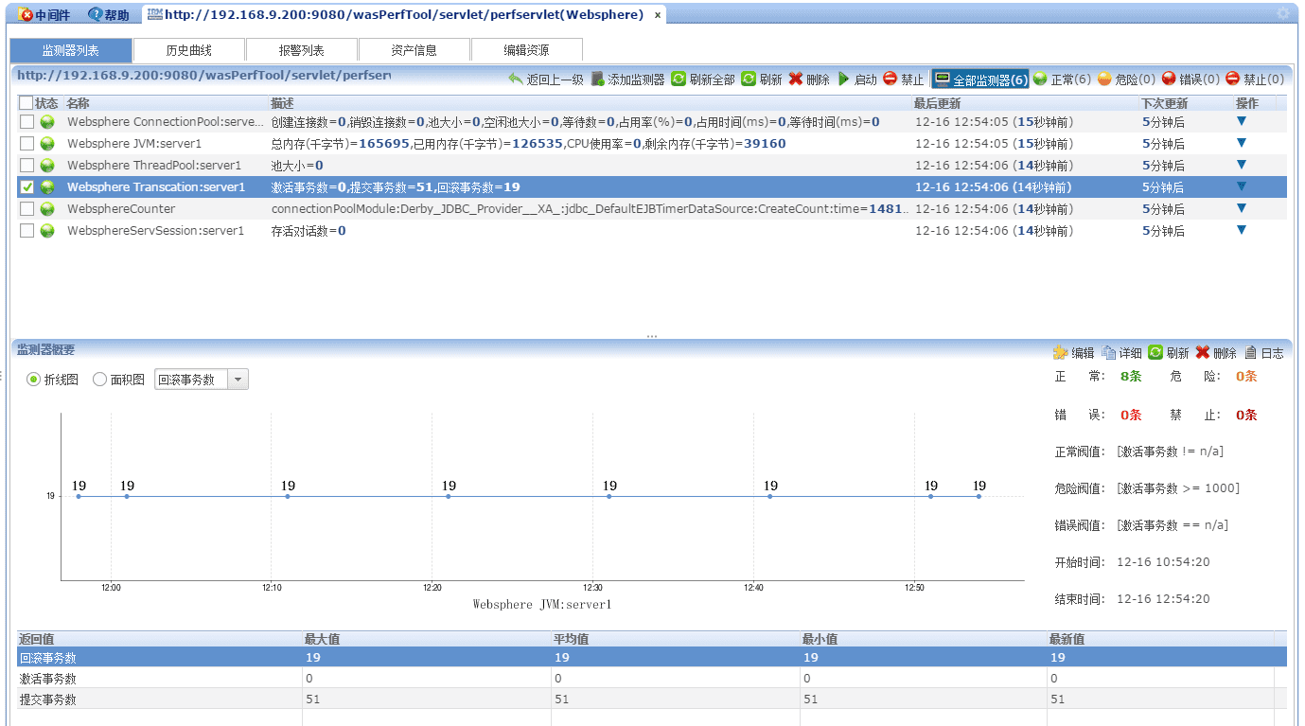Screen dimensions: 1305x726
Task: Switch to the 资产信息 tab
Action: tap(414, 50)
